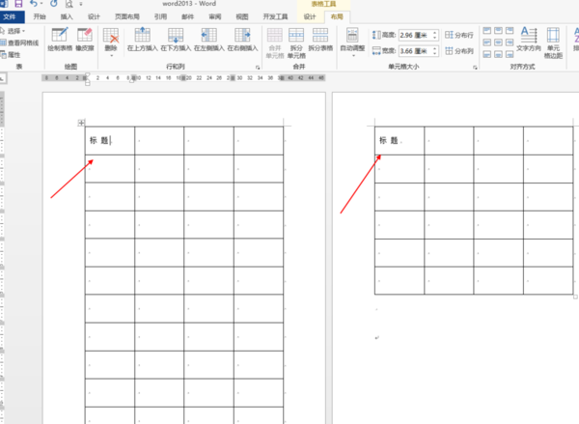Image resolution: width=579 pixels, height=424 pixels.
Task: Insert a column to the left with 在左侧插入
Action: coord(209,40)
